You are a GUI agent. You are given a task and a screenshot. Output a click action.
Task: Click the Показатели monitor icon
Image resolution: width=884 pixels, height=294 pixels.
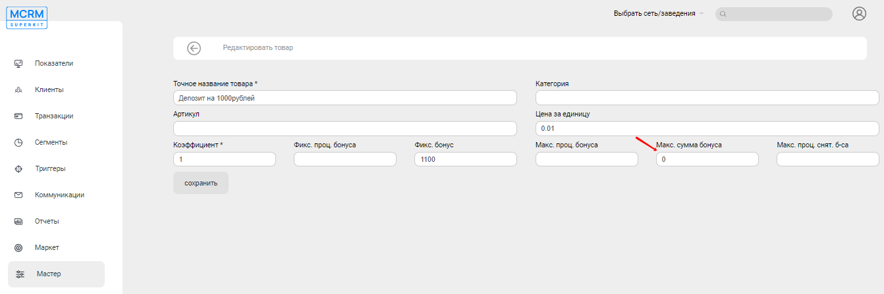pyautogui.click(x=18, y=64)
